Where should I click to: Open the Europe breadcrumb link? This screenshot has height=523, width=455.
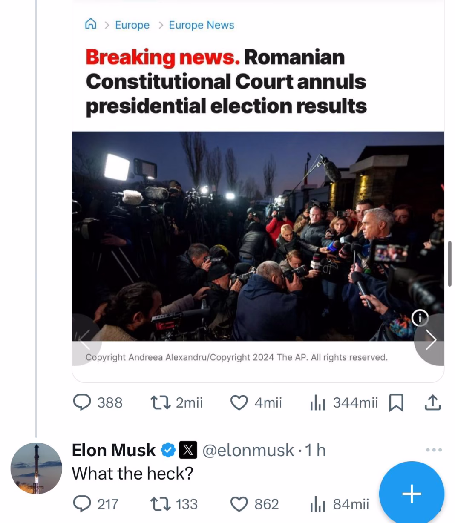(x=132, y=24)
